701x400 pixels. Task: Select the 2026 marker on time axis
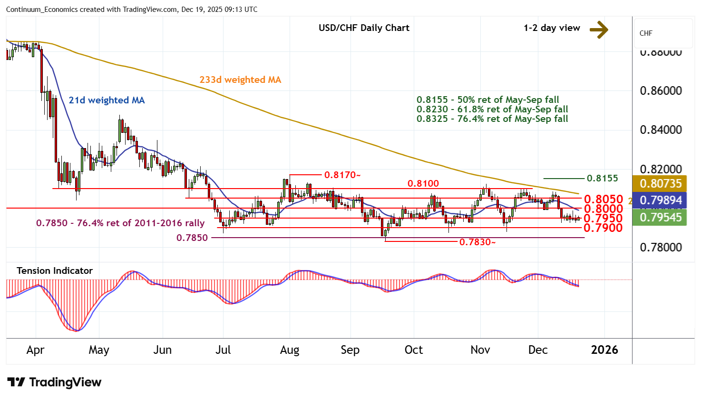[604, 350]
